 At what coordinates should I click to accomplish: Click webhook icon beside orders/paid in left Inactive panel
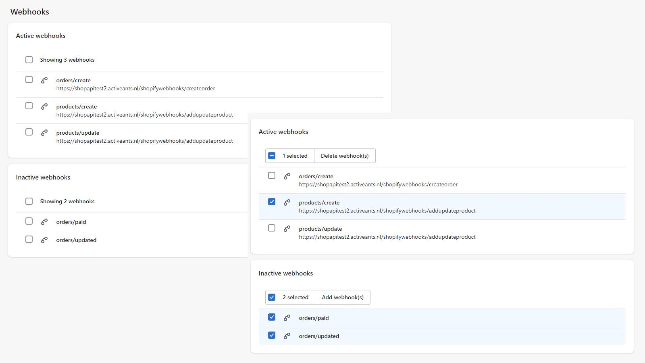click(x=44, y=222)
